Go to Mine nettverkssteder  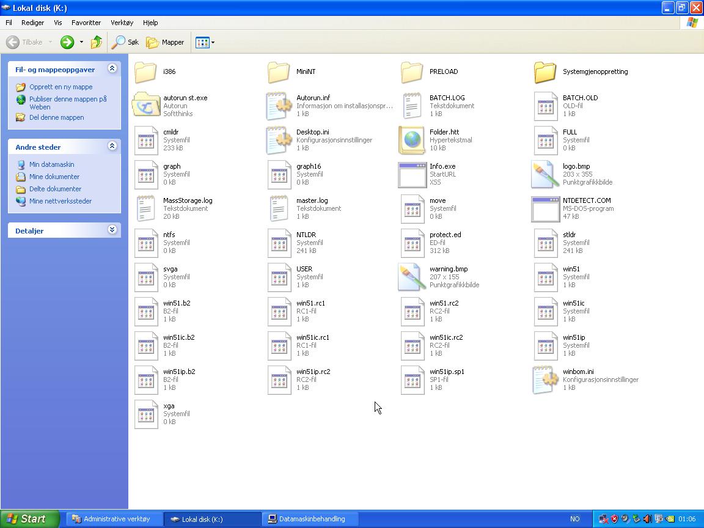[60, 201]
